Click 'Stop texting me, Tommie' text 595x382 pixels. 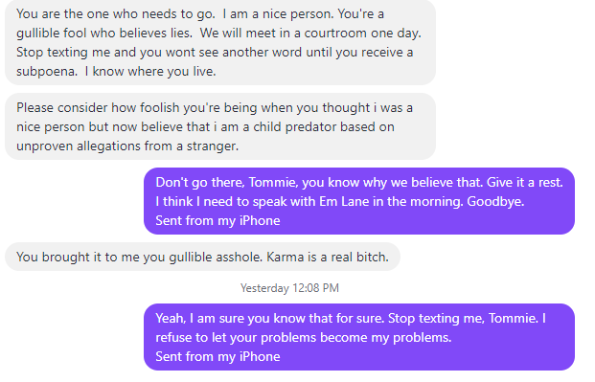point(463,318)
